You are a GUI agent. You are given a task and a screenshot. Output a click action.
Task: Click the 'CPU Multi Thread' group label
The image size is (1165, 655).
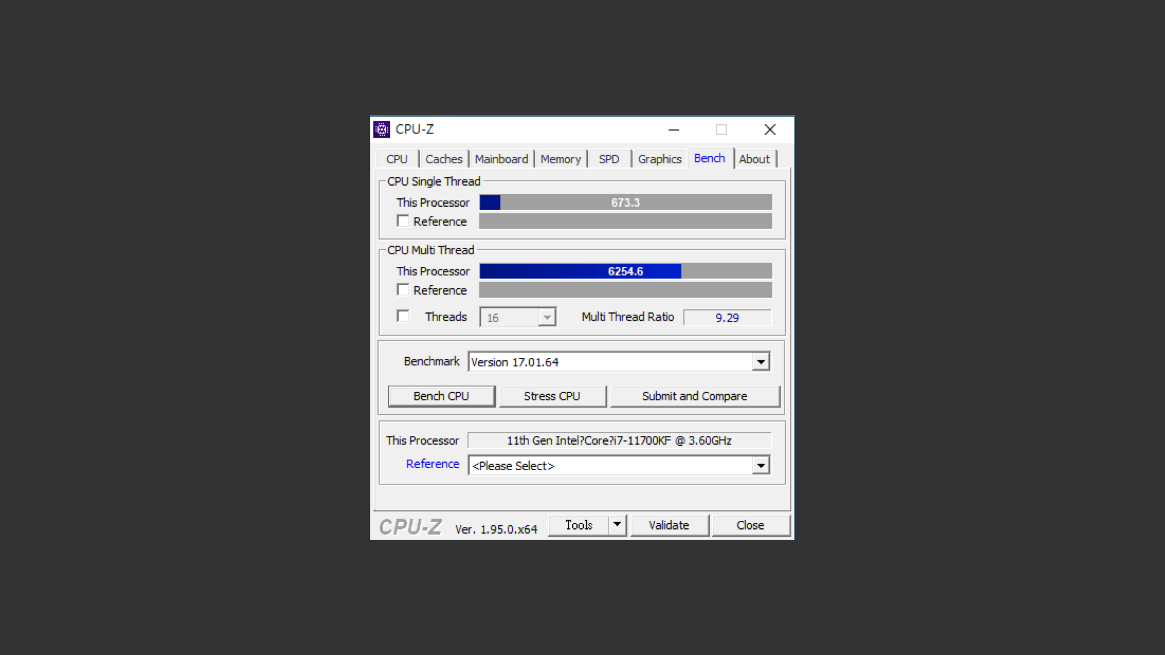pyautogui.click(x=431, y=250)
